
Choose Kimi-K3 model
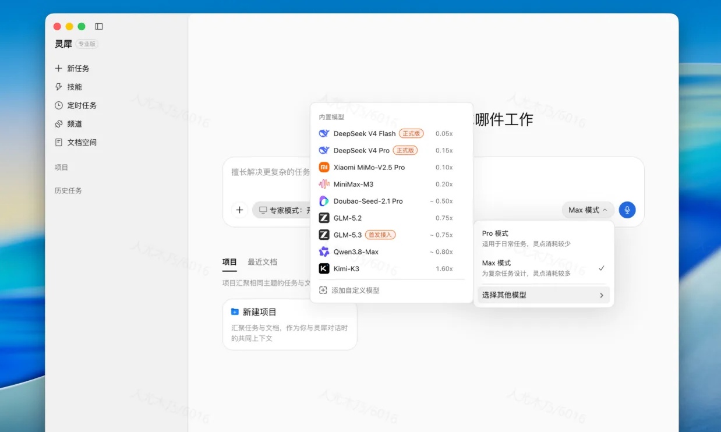(391, 268)
